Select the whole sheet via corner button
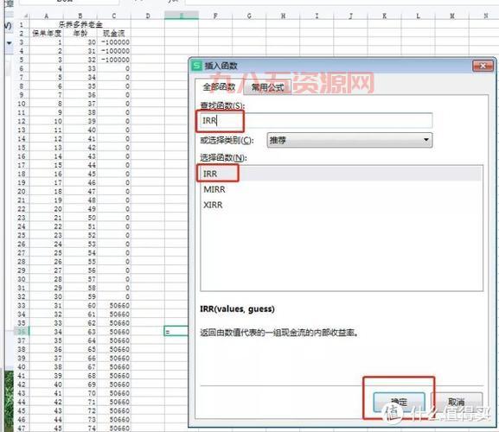The image size is (499, 432). pos(22,16)
